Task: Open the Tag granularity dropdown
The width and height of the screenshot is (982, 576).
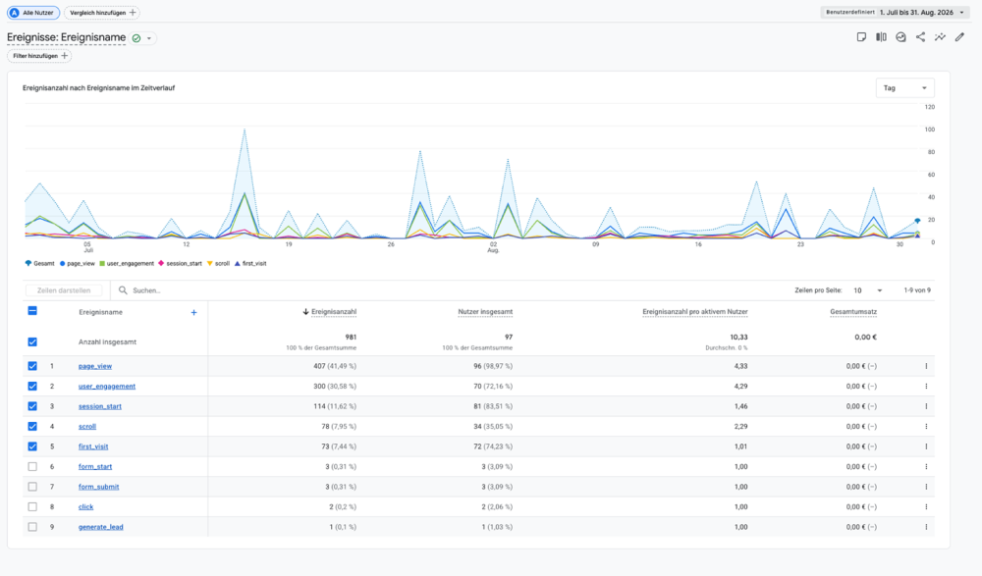Action: coord(905,88)
